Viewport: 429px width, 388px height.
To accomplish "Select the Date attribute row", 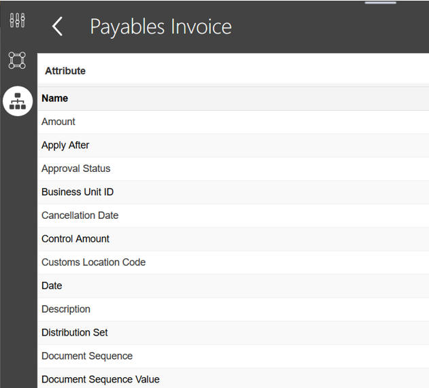I will click(x=233, y=286).
